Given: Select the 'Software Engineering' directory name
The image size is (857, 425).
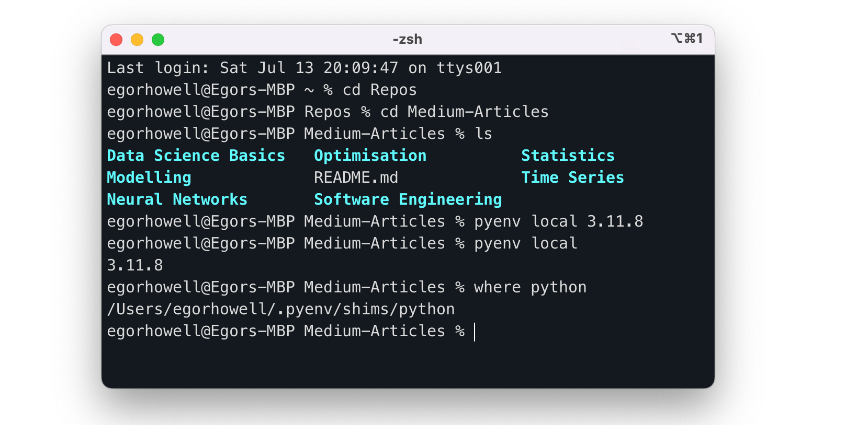Looking at the screenshot, I should 408,199.
